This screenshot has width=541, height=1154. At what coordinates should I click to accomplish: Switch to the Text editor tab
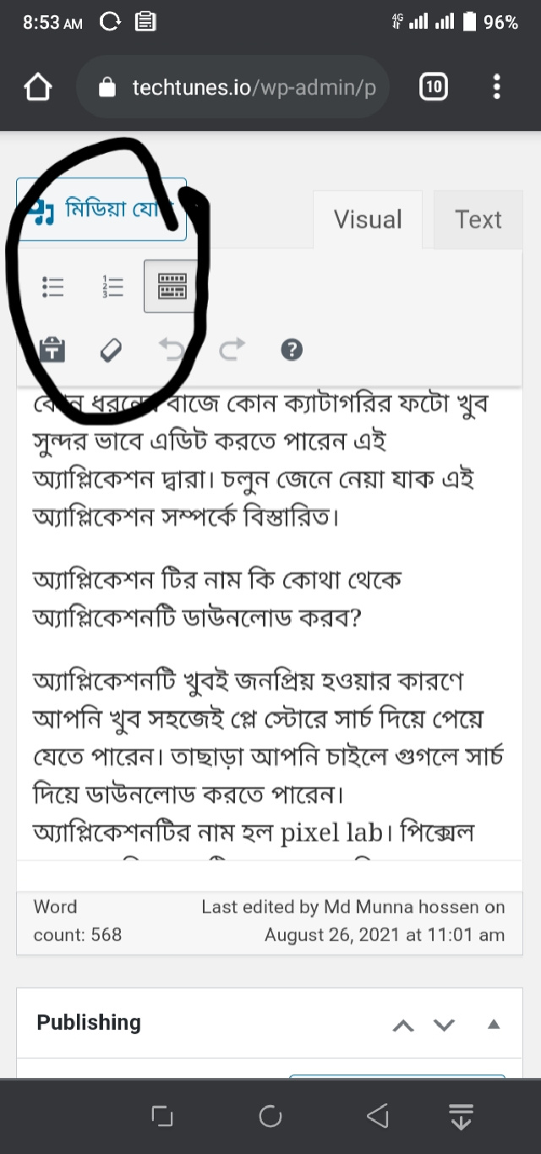point(478,220)
